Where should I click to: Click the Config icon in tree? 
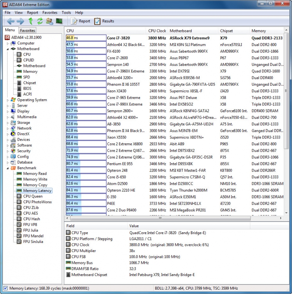tap(13, 157)
